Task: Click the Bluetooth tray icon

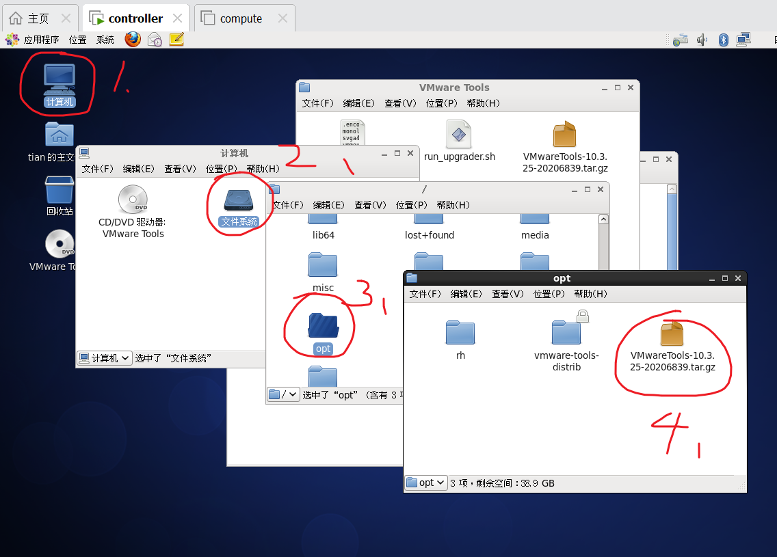Action: [724, 40]
